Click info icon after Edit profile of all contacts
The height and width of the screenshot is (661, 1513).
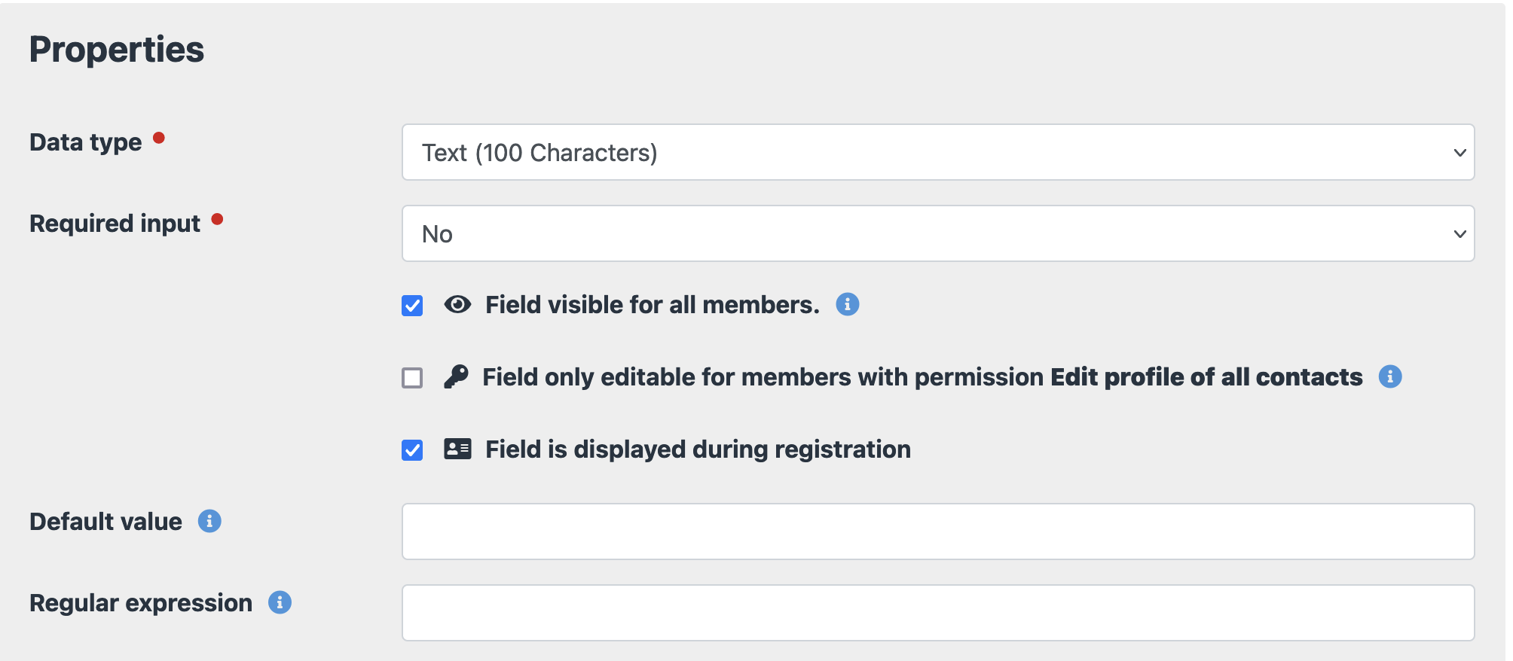(1390, 376)
